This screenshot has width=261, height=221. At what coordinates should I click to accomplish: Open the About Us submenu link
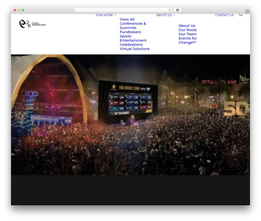187,26
